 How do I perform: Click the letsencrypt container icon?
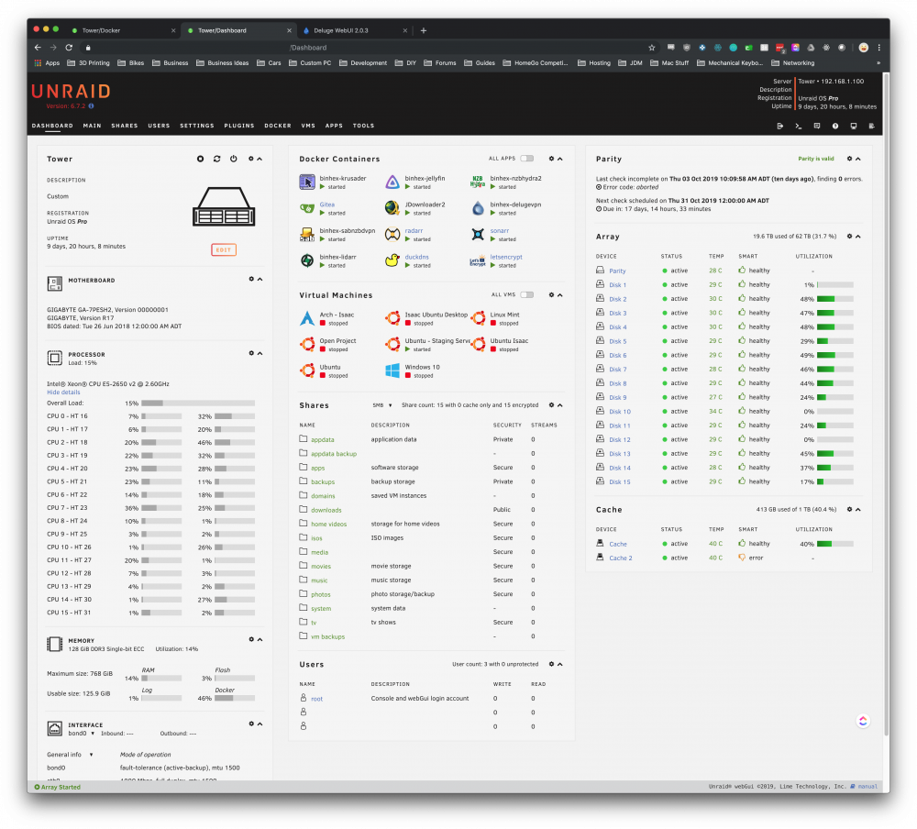[x=478, y=261]
